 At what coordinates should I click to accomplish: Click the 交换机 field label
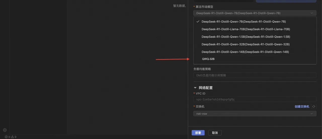200,106
